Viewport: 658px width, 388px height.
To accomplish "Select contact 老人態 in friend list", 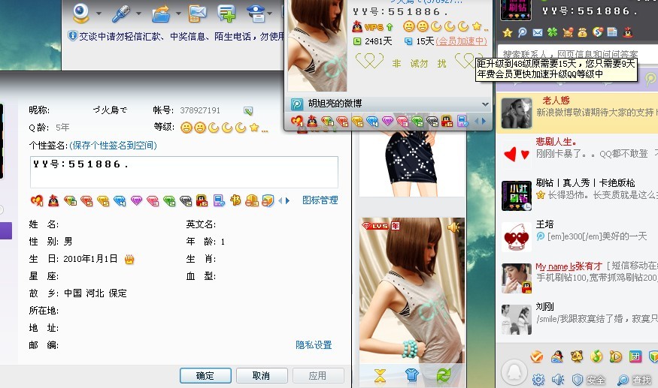I will click(577, 113).
